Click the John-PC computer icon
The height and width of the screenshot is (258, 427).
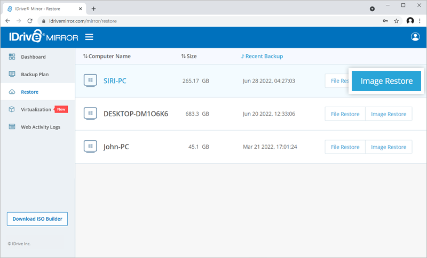pyautogui.click(x=90, y=147)
